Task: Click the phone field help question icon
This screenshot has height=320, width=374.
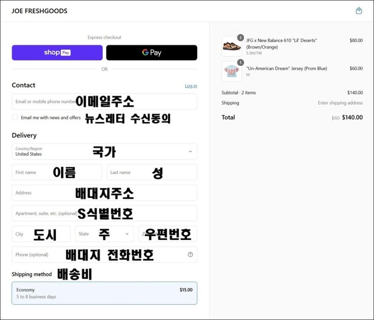Action: 190,254
